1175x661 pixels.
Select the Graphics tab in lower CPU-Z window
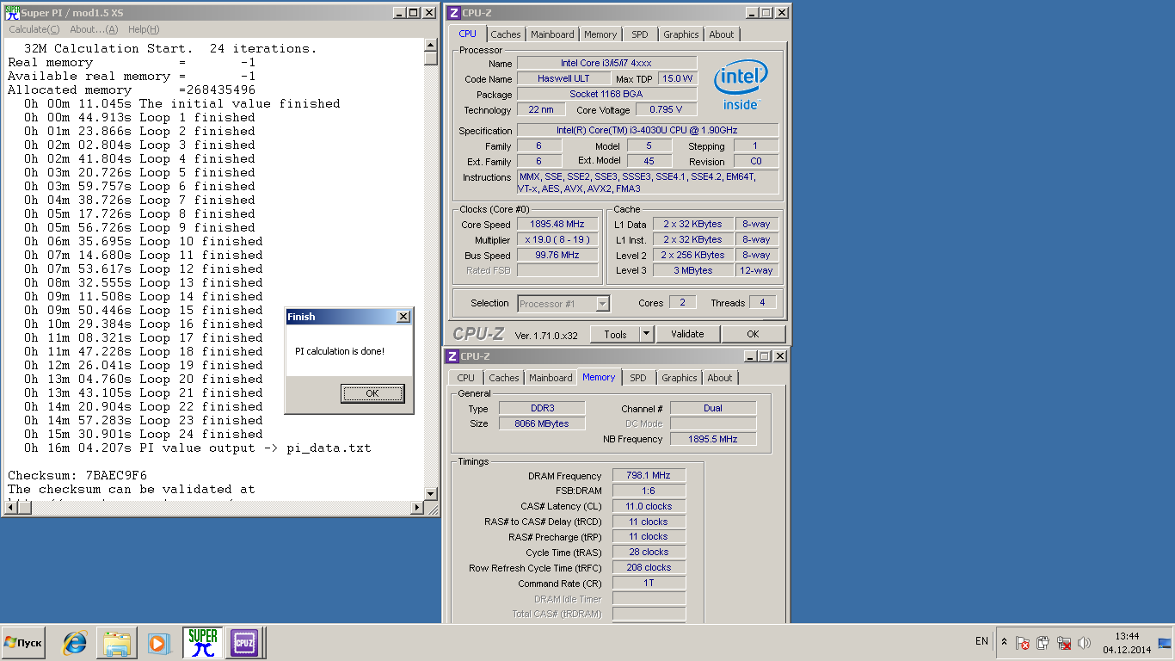tap(680, 378)
